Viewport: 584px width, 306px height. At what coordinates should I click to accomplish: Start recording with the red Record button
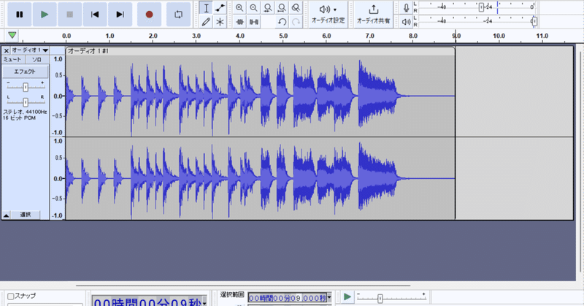(x=149, y=14)
